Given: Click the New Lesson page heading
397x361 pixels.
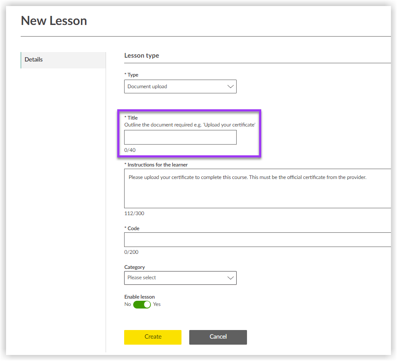Looking at the screenshot, I should click(x=53, y=20).
